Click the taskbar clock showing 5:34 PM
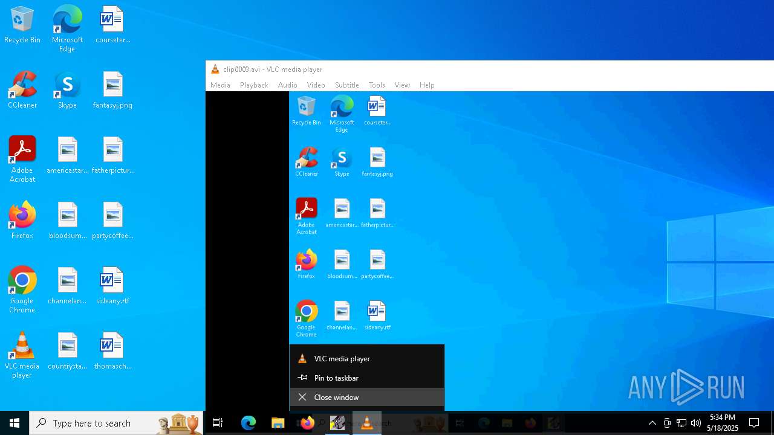 point(723,423)
